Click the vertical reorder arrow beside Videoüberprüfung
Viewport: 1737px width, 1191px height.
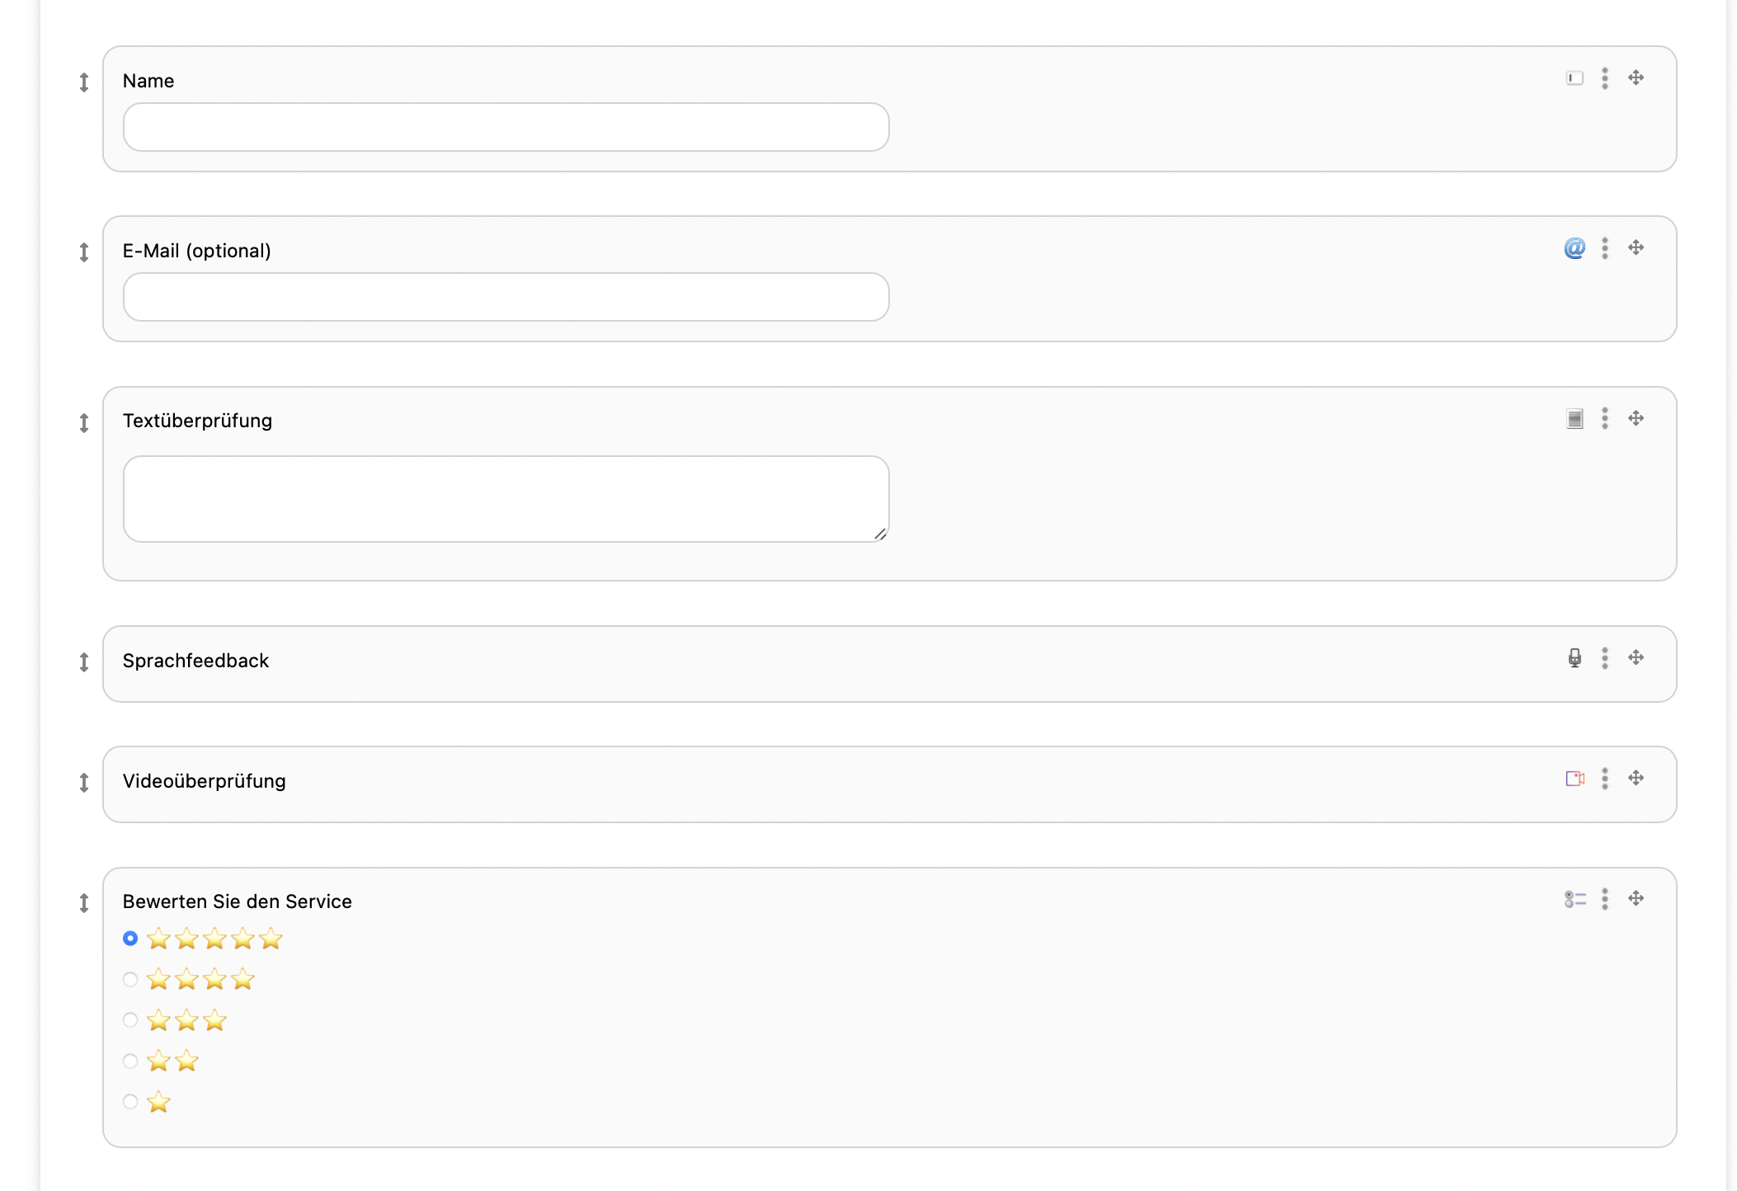[x=84, y=783]
